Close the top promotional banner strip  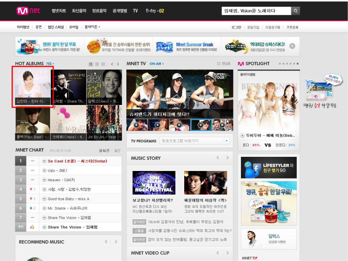coord(292,46)
